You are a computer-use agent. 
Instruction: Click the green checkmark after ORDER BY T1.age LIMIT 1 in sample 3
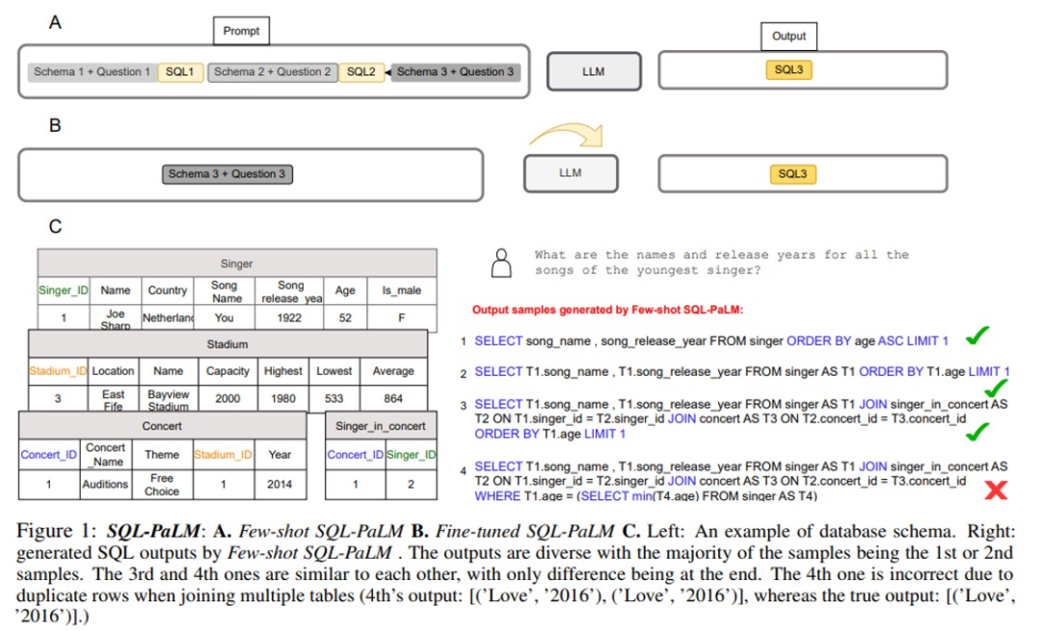pos(977,432)
